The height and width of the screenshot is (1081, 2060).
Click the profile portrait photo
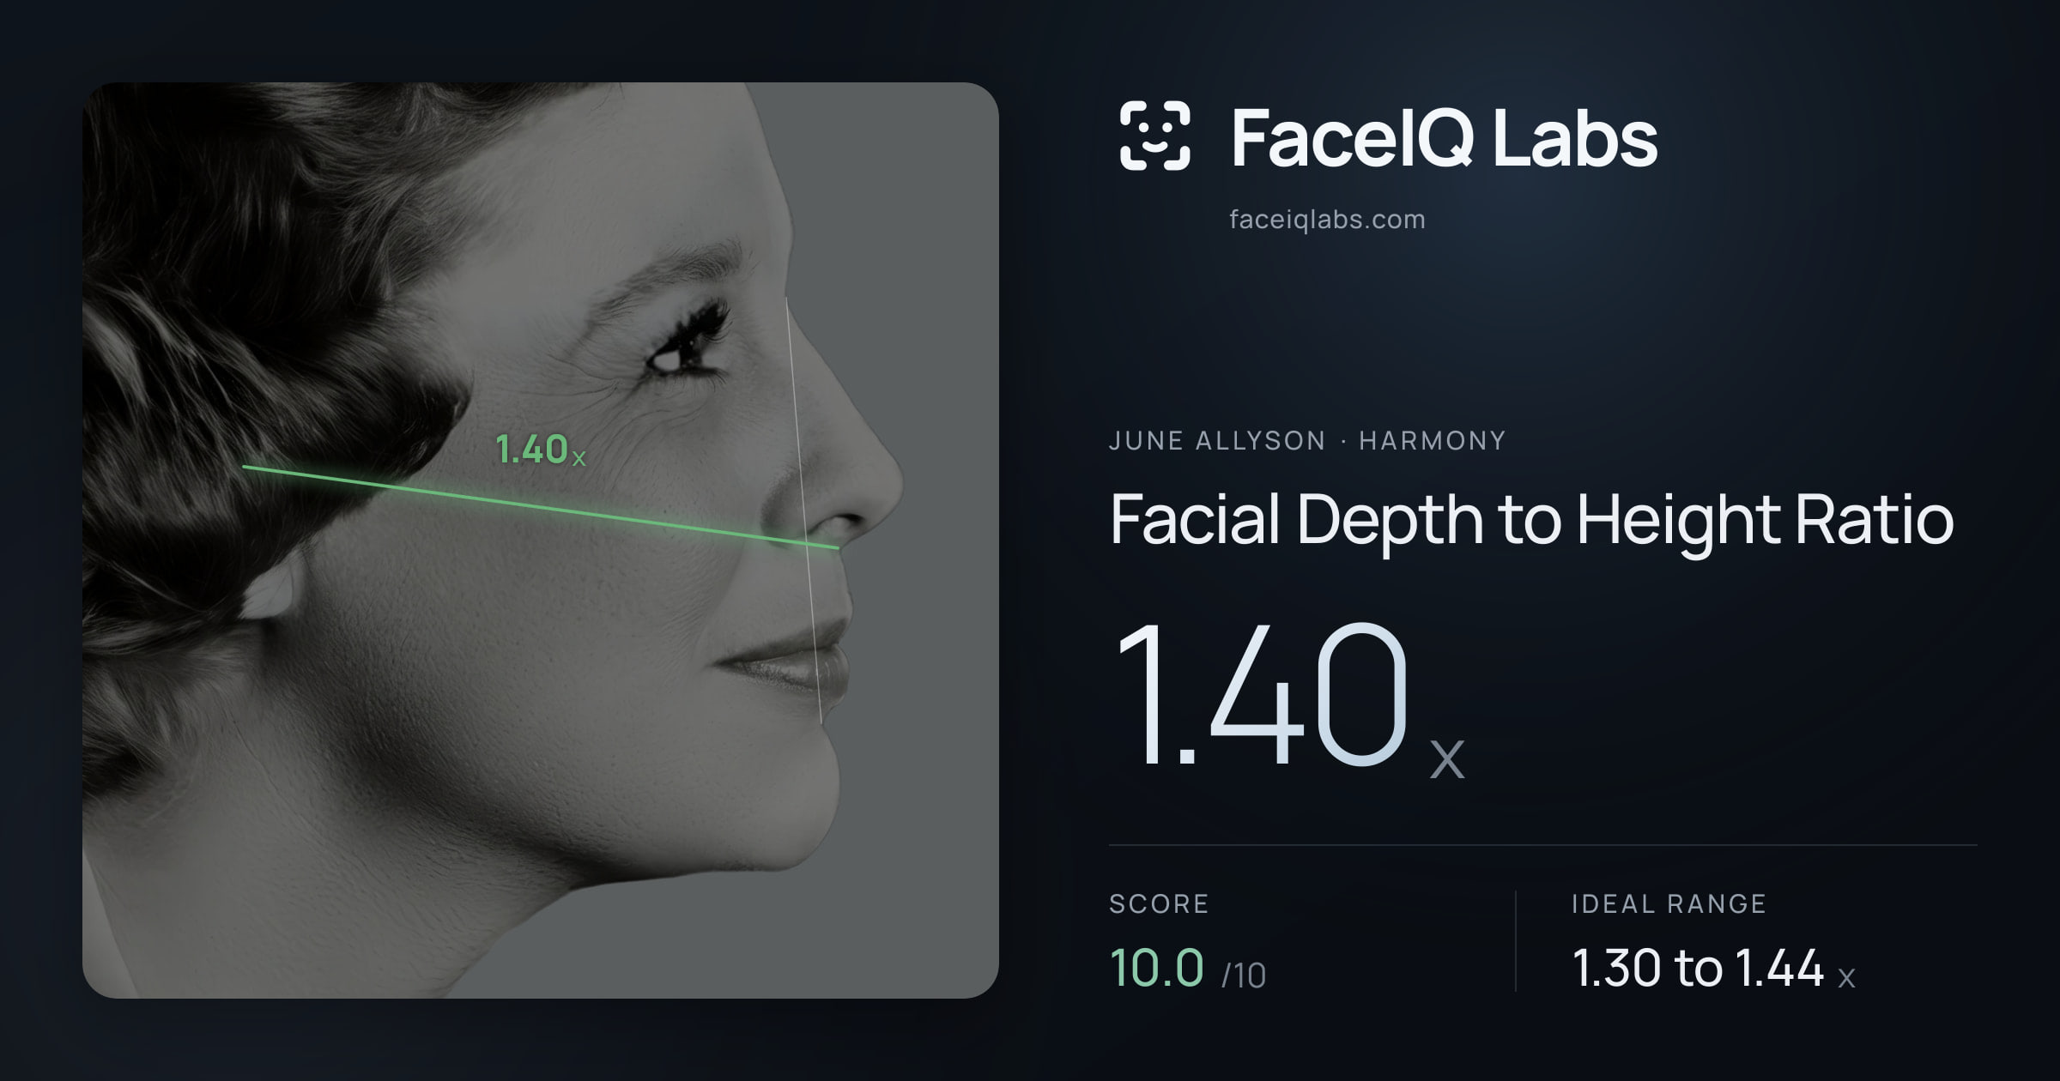(541, 540)
